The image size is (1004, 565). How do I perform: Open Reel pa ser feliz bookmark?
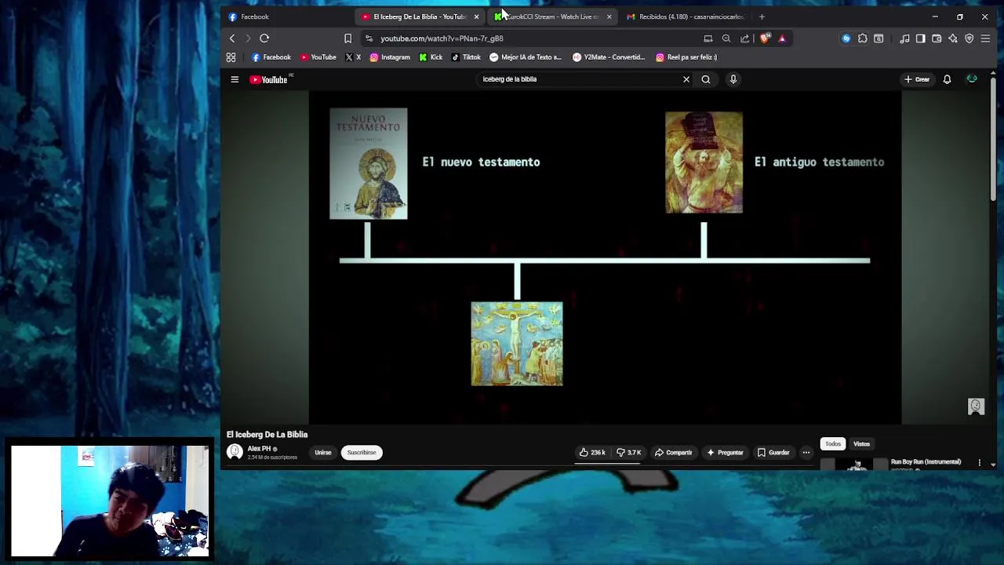(686, 57)
